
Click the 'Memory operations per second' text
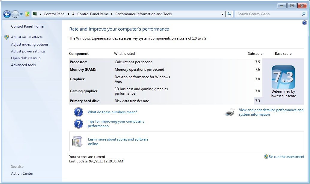(x=139, y=70)
